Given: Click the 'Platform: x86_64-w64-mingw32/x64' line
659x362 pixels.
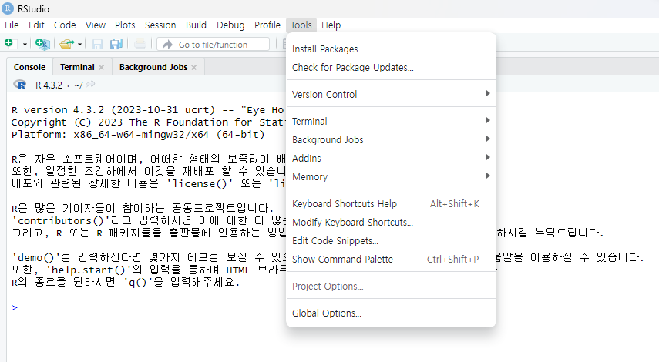Looking at the screenshot, I should 138,135.
